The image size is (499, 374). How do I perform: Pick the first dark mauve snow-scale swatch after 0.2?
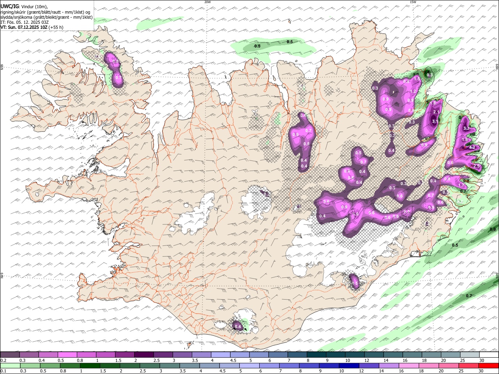pos(10,355)
